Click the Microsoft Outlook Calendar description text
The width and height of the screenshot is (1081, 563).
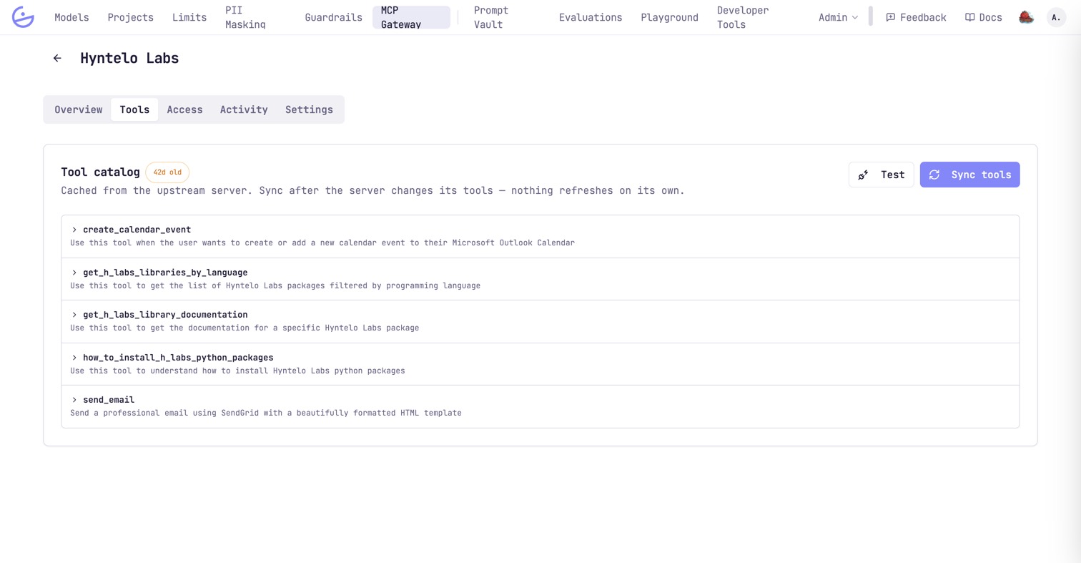click(322, 243)
